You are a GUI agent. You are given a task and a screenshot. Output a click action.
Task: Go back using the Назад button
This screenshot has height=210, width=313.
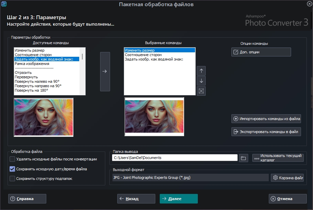[136, 199]
